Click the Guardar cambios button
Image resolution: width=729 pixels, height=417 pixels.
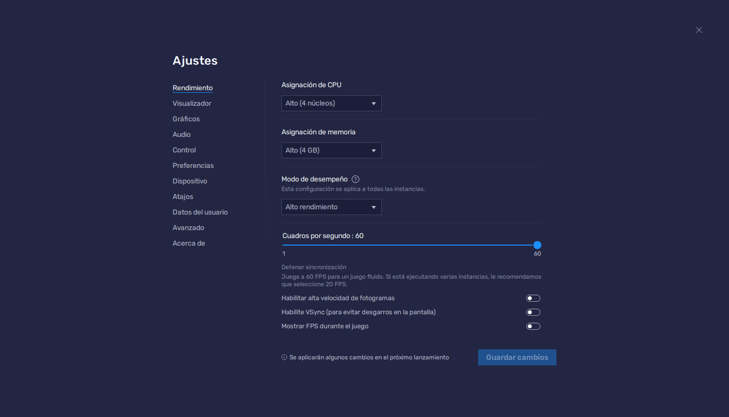pyautogui.click(x=517, y=357)
